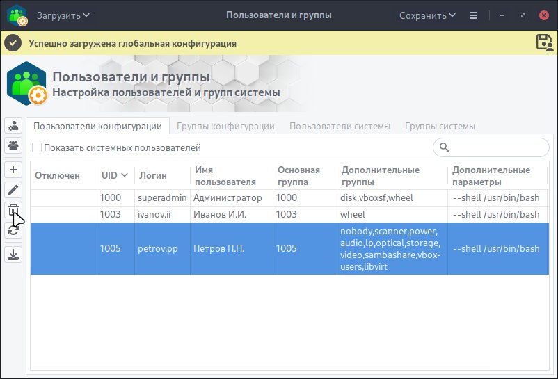Image resolution: width=558 pixels, height=379 pixels.
Task: Switch to Пользователи конфигурации tab
Action: [97, 126]
